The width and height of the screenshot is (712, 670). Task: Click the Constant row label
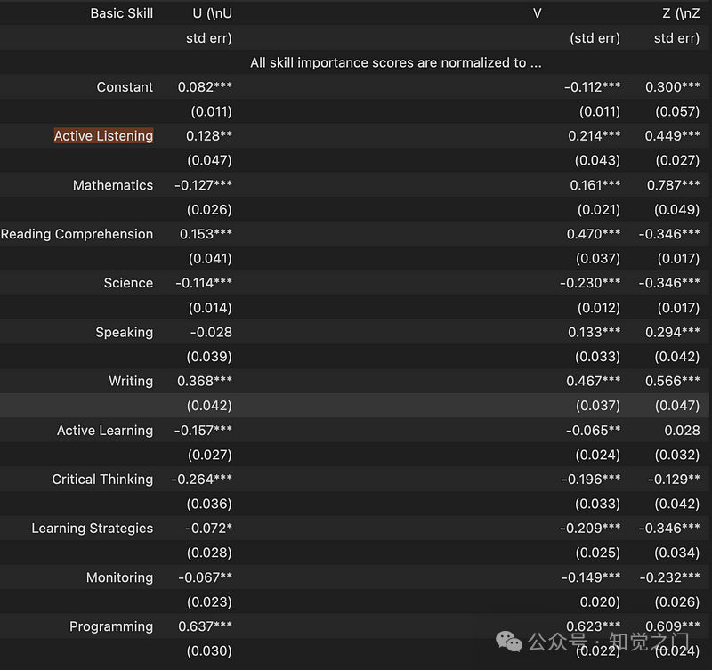(125, 87)
